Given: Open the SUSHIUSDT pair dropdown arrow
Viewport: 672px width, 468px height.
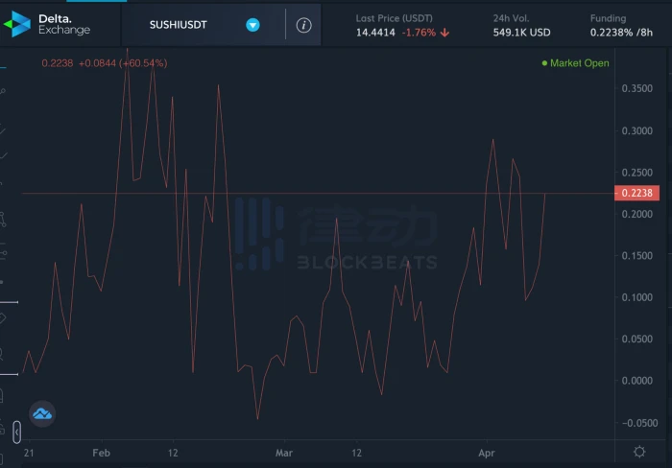Looking at the screenshot, I should point(252,25).
